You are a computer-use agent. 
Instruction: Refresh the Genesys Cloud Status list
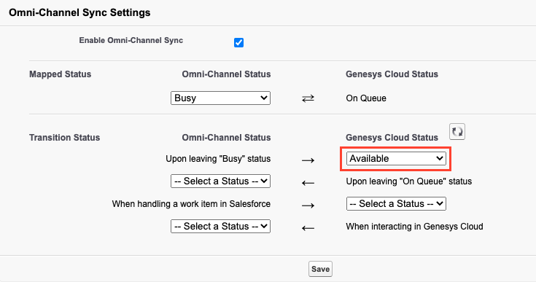coord(457,131)
